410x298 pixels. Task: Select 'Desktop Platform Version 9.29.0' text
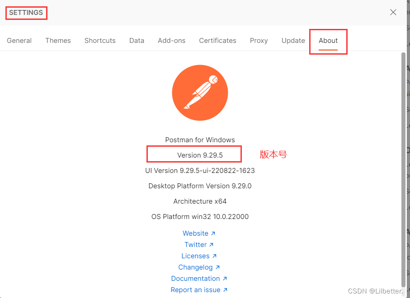(x=200, y=186)
